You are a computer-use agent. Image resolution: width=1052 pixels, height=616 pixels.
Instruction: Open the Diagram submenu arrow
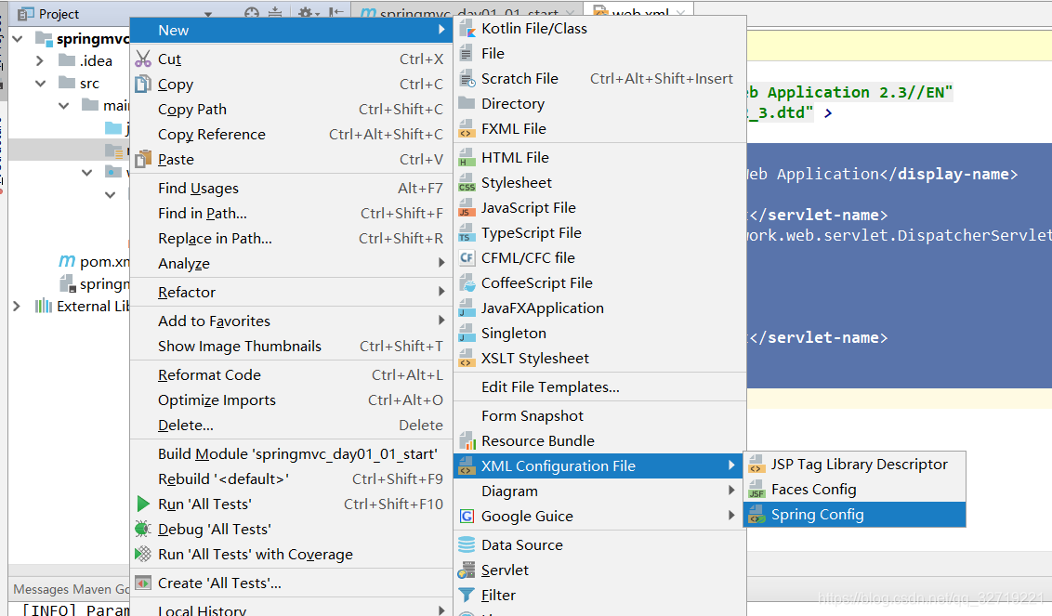[731, 491]
